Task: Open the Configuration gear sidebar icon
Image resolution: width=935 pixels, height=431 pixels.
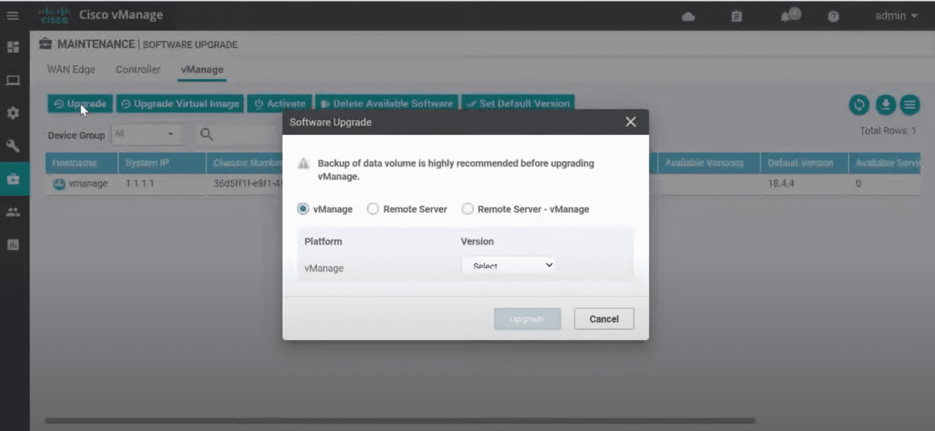Action: (x=13, y=113)
